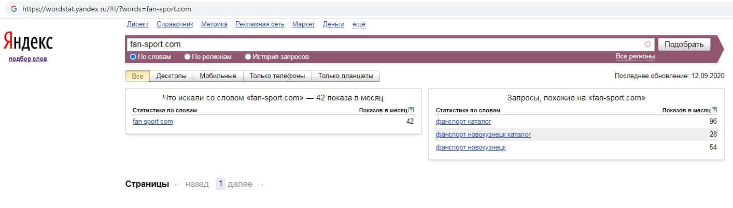
Task: Open help icon beside left Показов в месяц
Action: 411,110
